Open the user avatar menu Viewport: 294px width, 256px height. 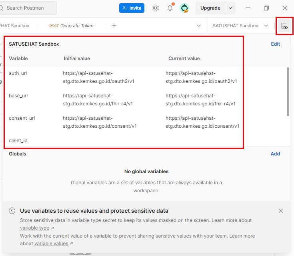[184, 8]
